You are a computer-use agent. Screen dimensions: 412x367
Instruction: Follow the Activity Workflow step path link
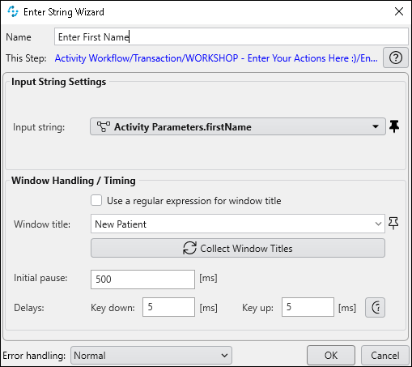pyautogui.click(x=216, y=58)
